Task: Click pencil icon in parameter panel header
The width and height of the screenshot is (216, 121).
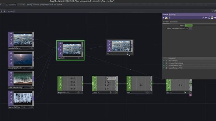Action: (x=203, y=18)
